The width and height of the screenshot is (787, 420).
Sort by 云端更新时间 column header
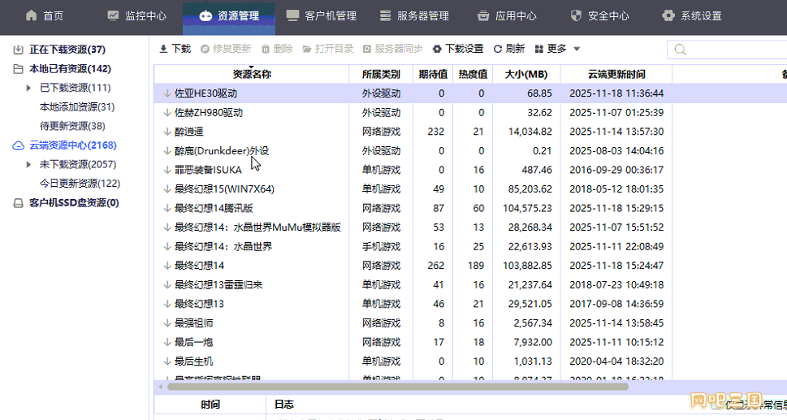point(616,74)
